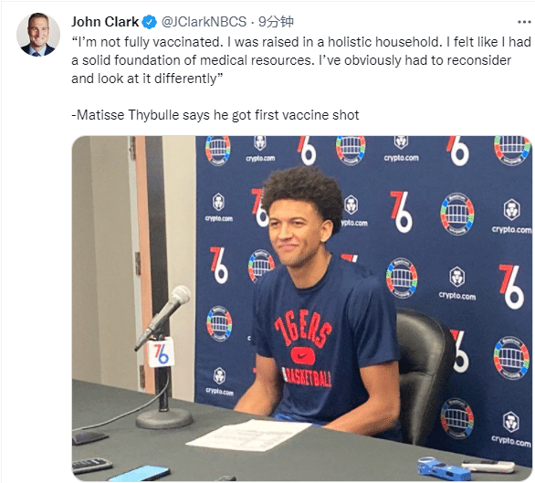Open the @JClarkNBCS handle link
This screenshot has width=535, height=483.
pyautogui.click(x=204, y=22)
